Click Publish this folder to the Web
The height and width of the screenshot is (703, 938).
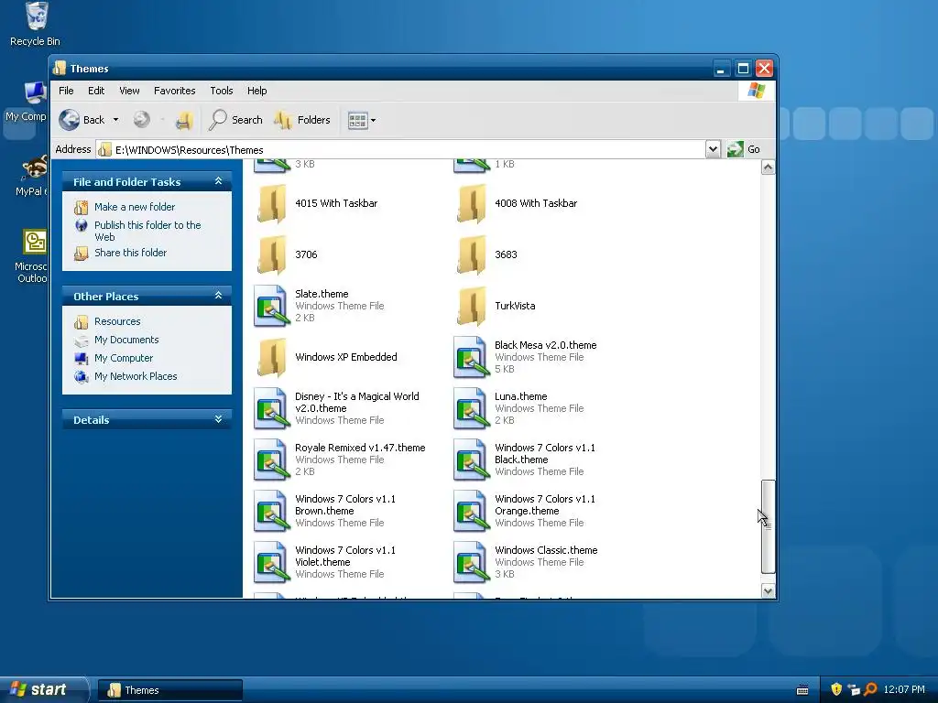147,231
